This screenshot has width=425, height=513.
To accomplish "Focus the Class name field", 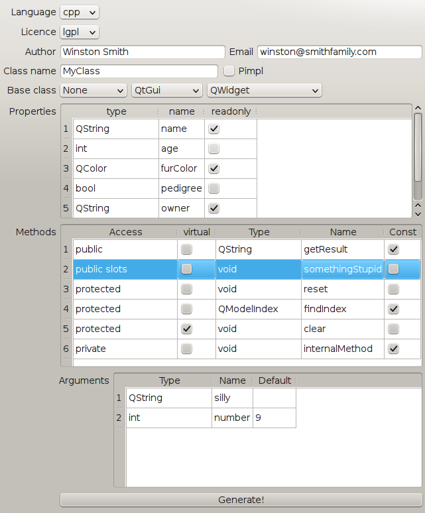I will point(139,70).
